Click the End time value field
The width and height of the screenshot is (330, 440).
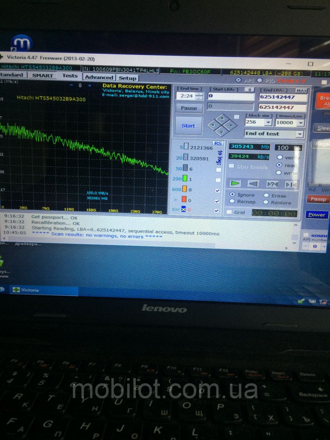pyautogui.click(x=186, y=96)
